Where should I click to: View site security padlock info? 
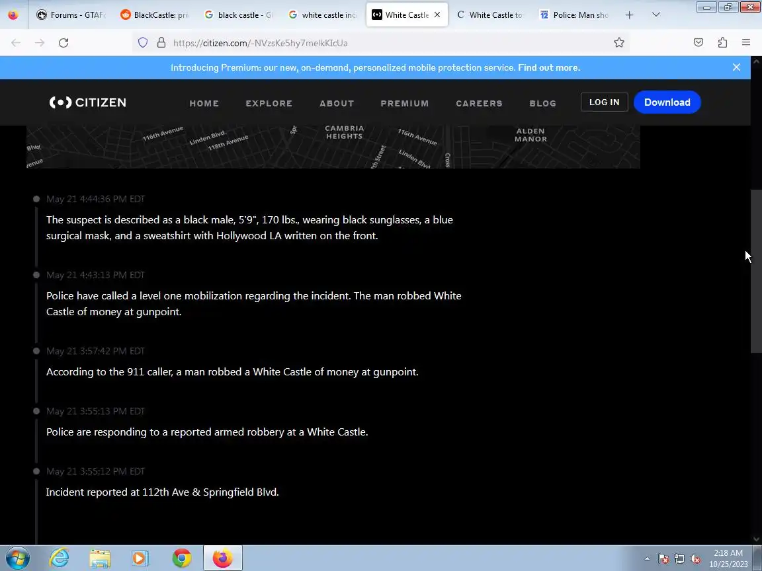coord(161,43)
